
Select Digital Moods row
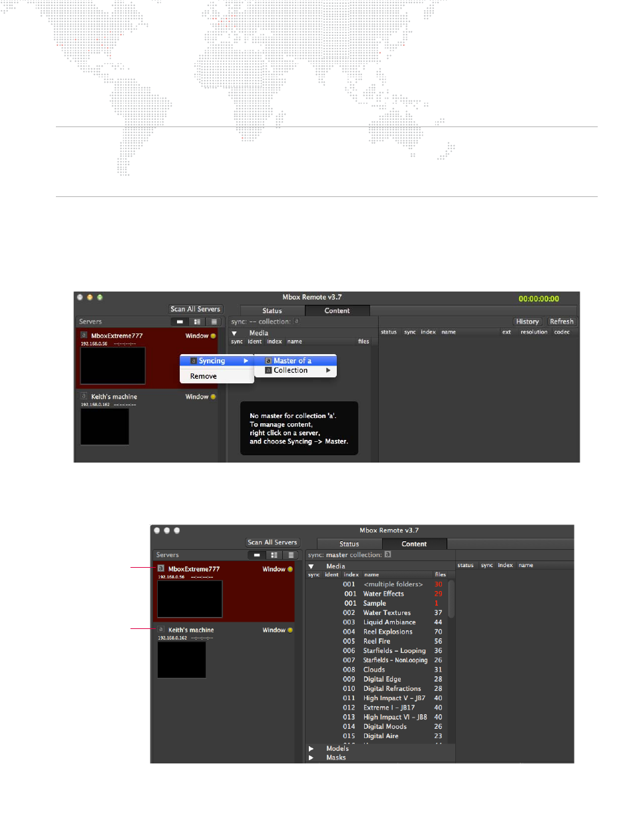[x=376, y=726]
